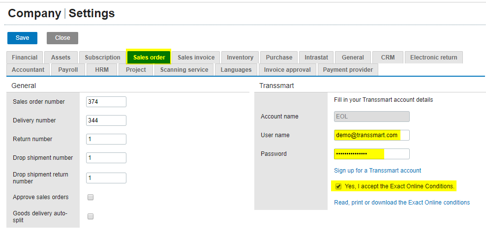Screen dimensions: 486x236
Task: Click the Sales order number field
Action: [x=106, y=102]
